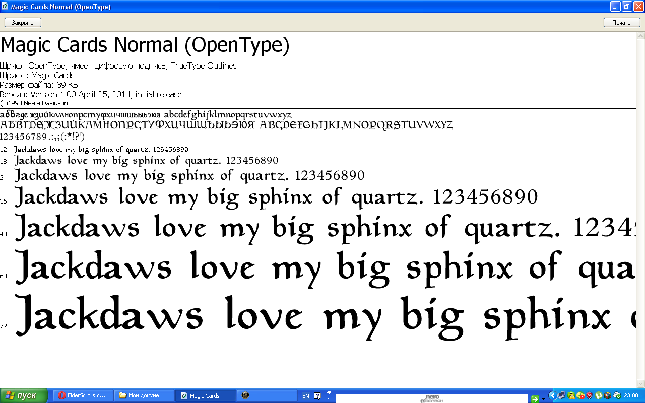
Task: Click the system clock showing 23:08
Action: tap(631, 396)
